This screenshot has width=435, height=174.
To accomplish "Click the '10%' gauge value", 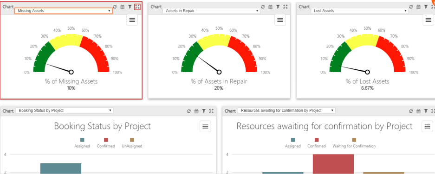I will pos(71,88).
